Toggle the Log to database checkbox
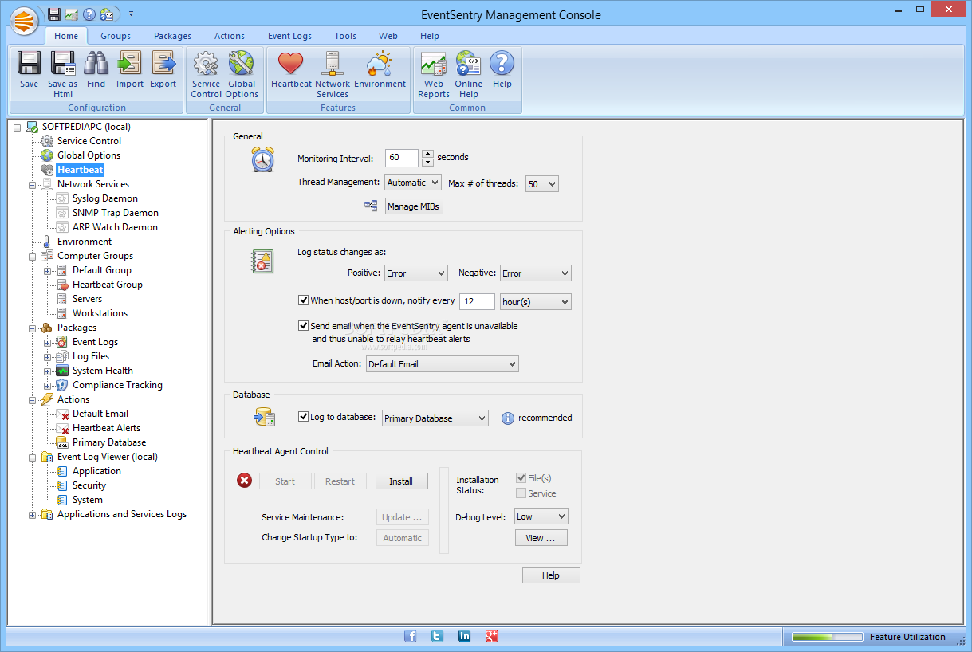Viewport: 972px width, 652px height. [x=303, y=416]
